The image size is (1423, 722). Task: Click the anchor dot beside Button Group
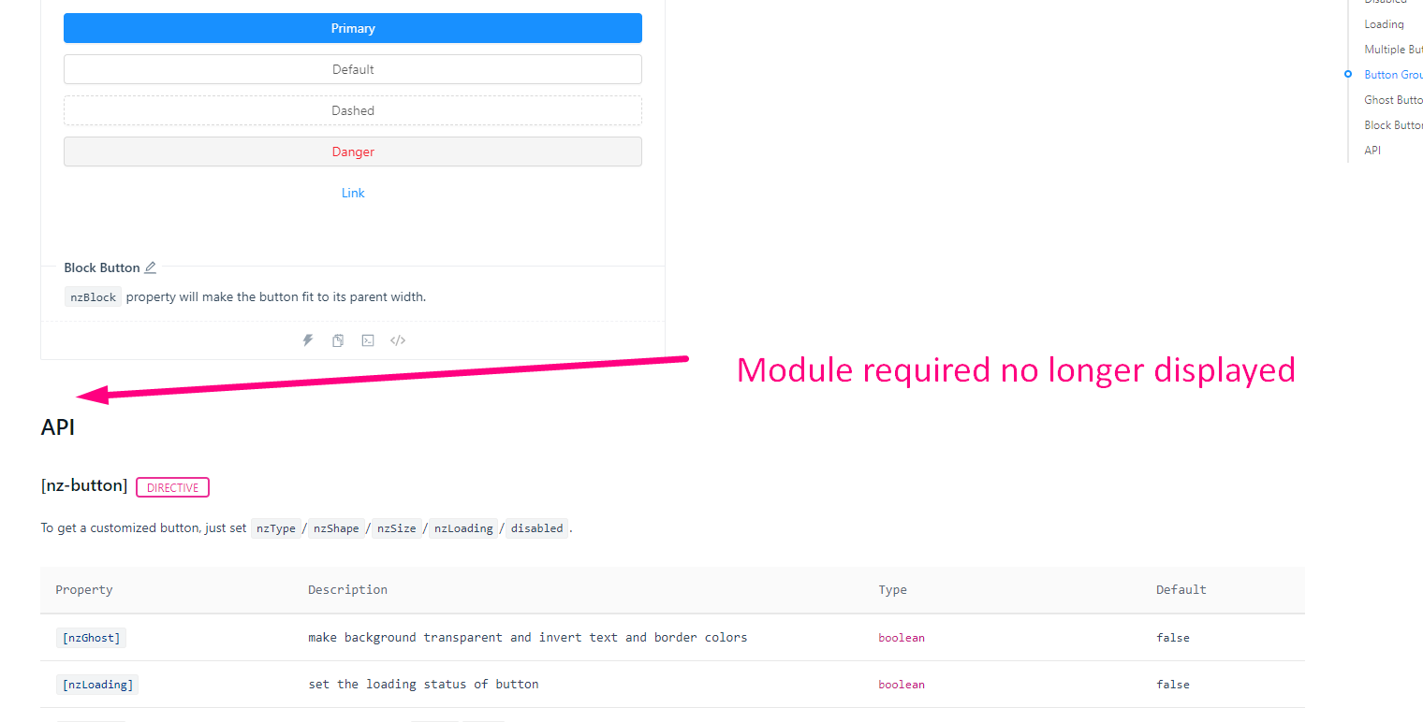(x=1347, y=74)
